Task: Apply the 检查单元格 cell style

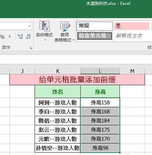Action: pyautogui.click(x=95, y=36)
